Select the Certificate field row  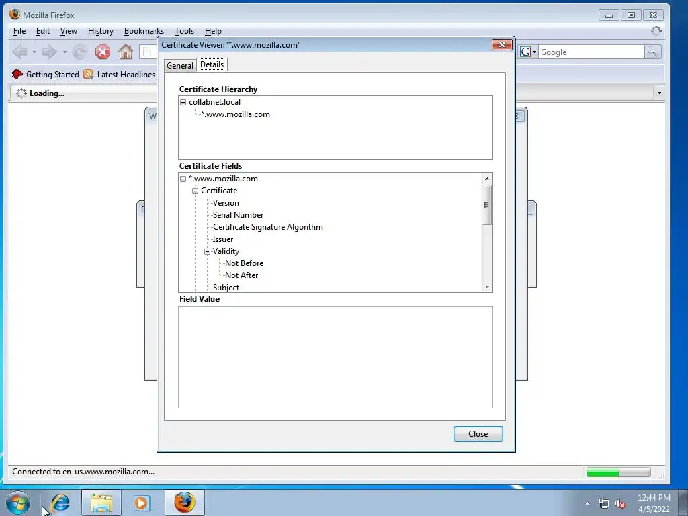[x=219, y=191]
